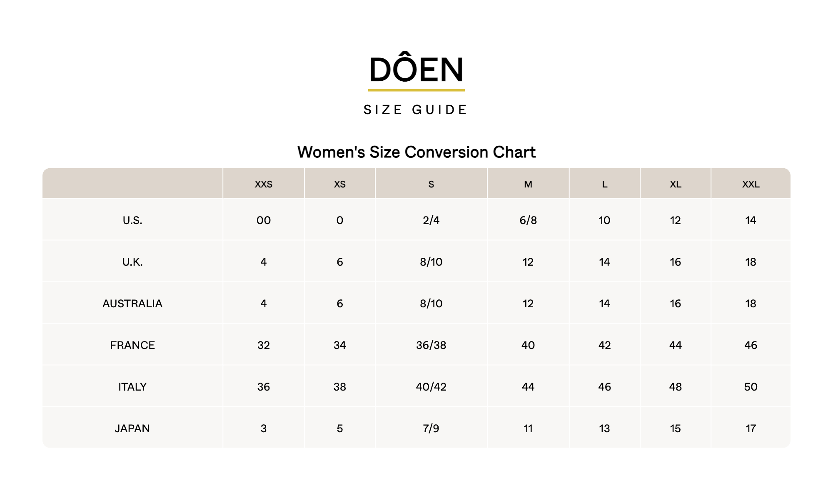The width and height of the screenshot is (833, 503).
Task: Click the AUSTRALIA row label
Action: [132, 304]
